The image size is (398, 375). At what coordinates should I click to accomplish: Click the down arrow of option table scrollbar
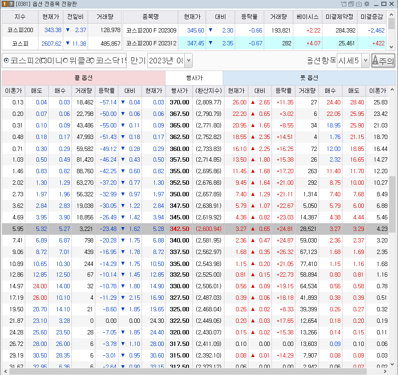(x=392, y=364)
